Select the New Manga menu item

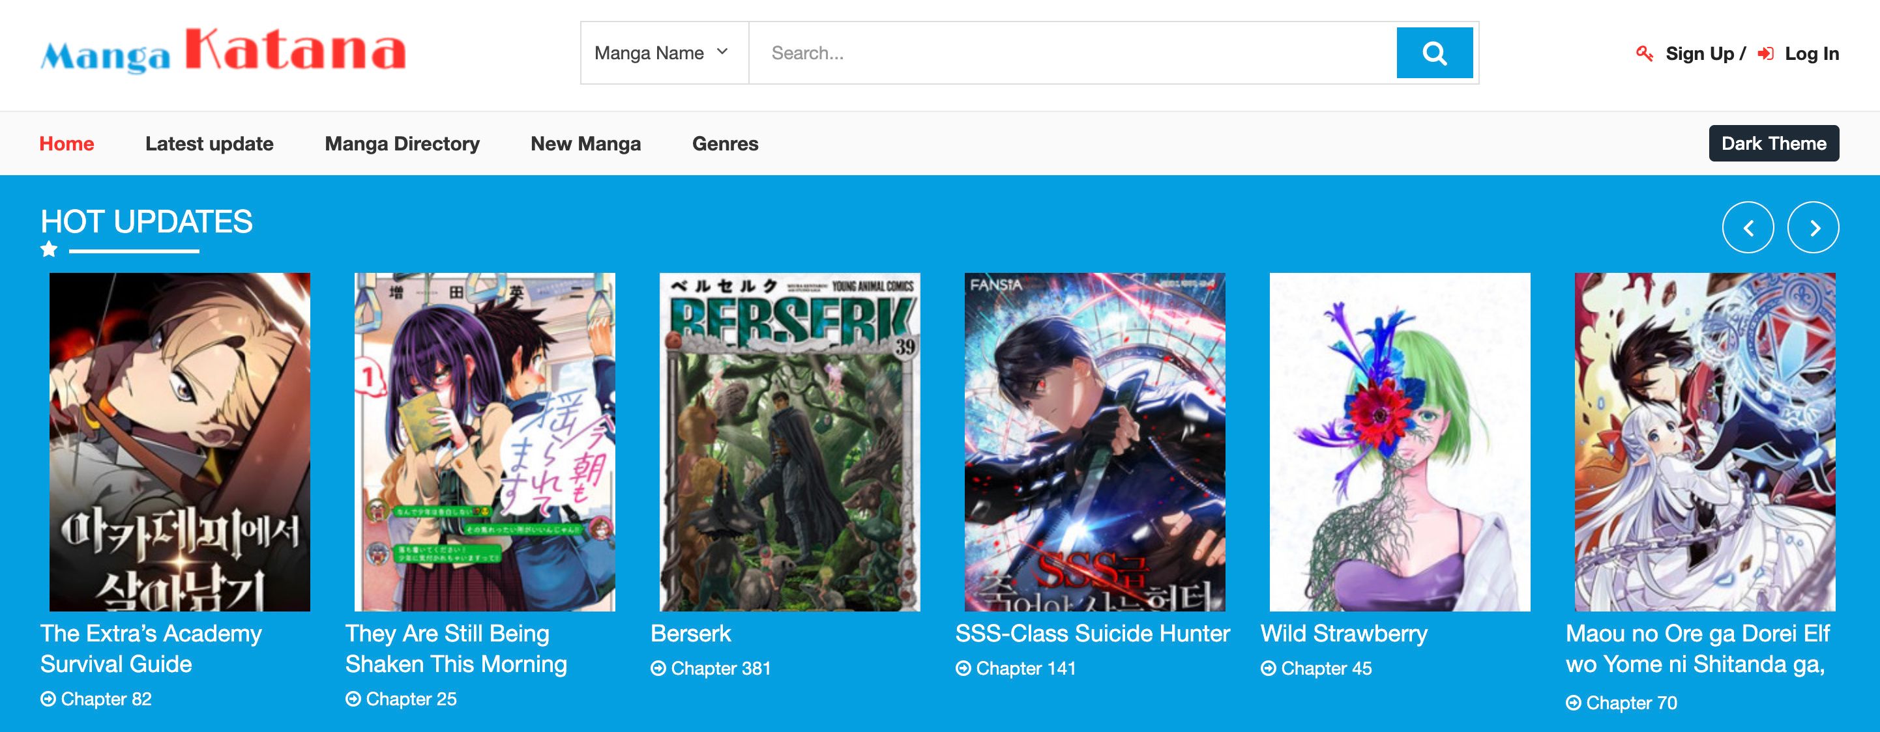pos(585,144)
